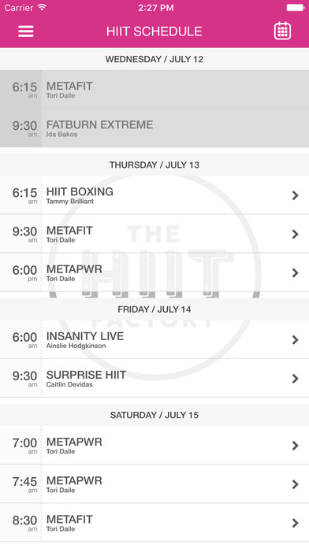
Task: Expand the 6:00 pm METAPWR arrow
Action: [296, 272]
